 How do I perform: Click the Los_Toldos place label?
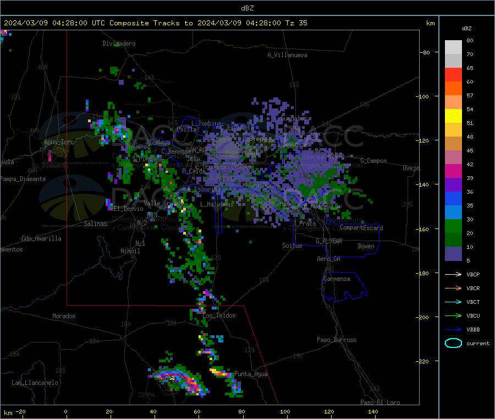[219, 315]
